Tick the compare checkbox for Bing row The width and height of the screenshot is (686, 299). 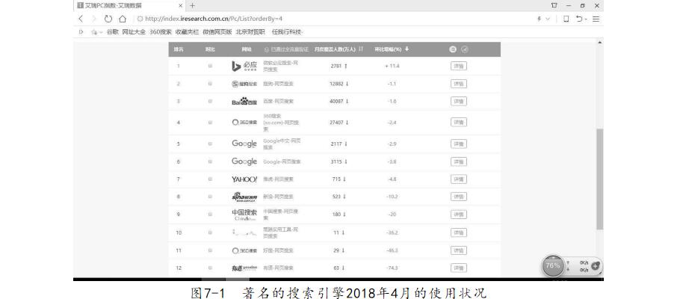tap(210, 66)
